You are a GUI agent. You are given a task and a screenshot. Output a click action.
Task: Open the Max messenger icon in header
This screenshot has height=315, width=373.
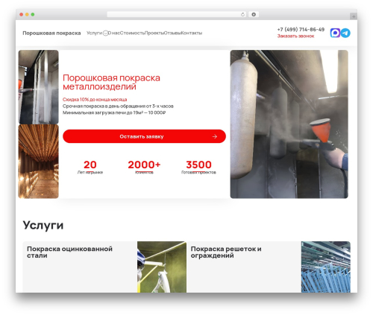[x=335, y=33]
